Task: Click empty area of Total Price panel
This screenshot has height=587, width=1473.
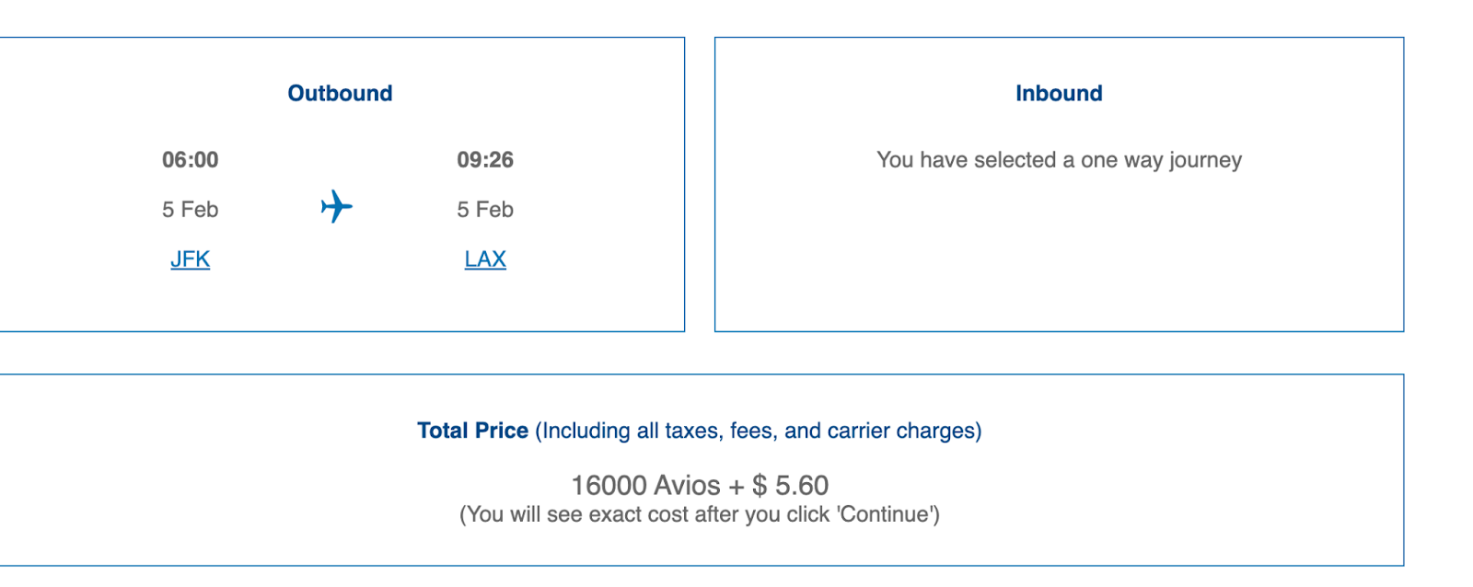Action: 230,478
